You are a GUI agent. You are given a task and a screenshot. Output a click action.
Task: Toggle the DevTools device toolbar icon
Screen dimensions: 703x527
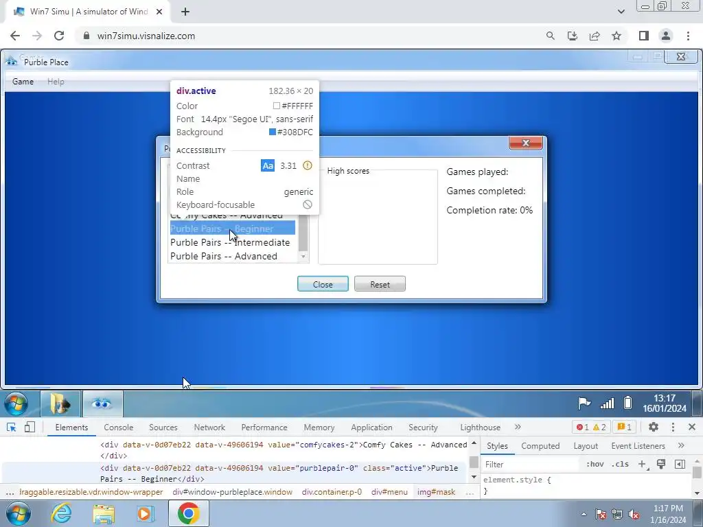point(30,427)
